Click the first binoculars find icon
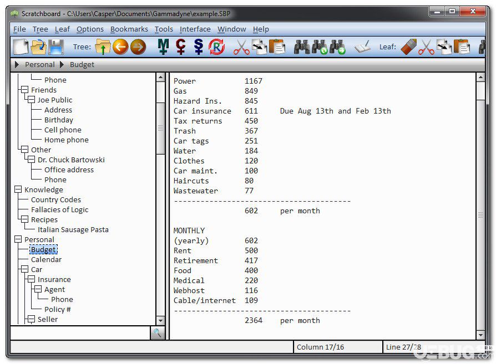The height and width of the screenshot is (364, 496). tap(302, 47)
